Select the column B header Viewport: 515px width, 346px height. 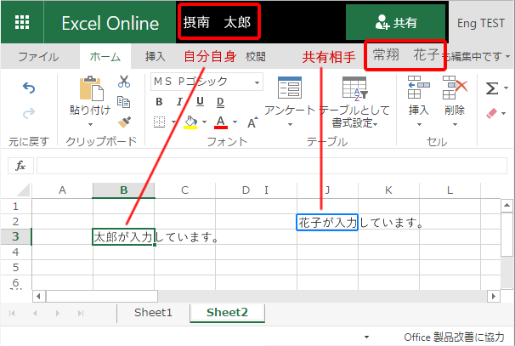[123, 190]
